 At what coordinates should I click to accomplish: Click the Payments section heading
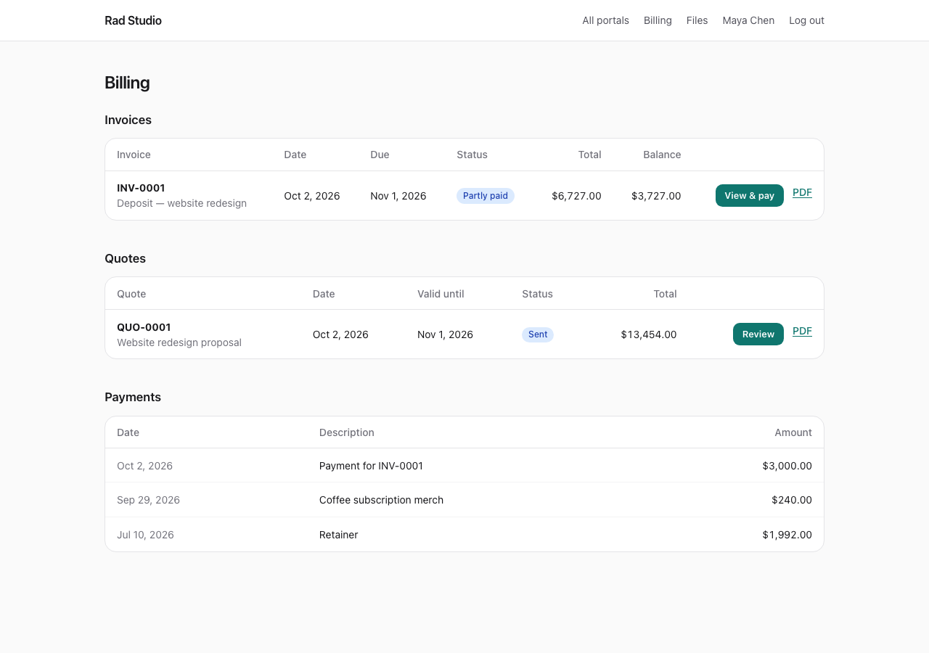coord(133,397)
